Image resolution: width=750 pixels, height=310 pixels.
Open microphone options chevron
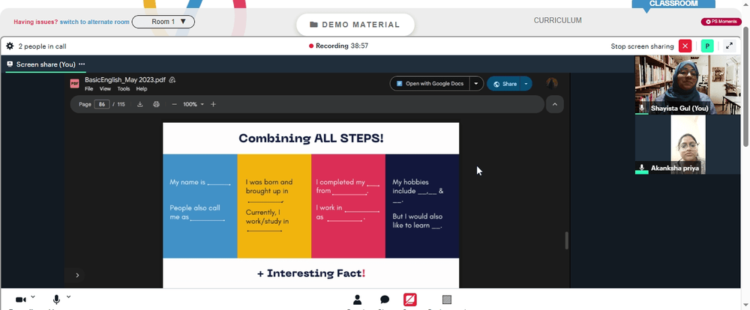click(x=68, y=297)
